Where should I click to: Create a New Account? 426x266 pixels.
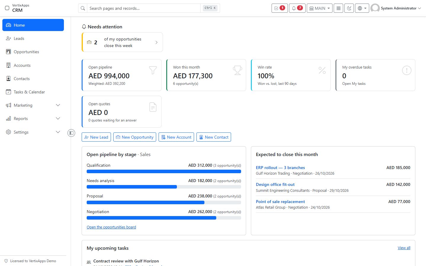(x=176, y=137)
